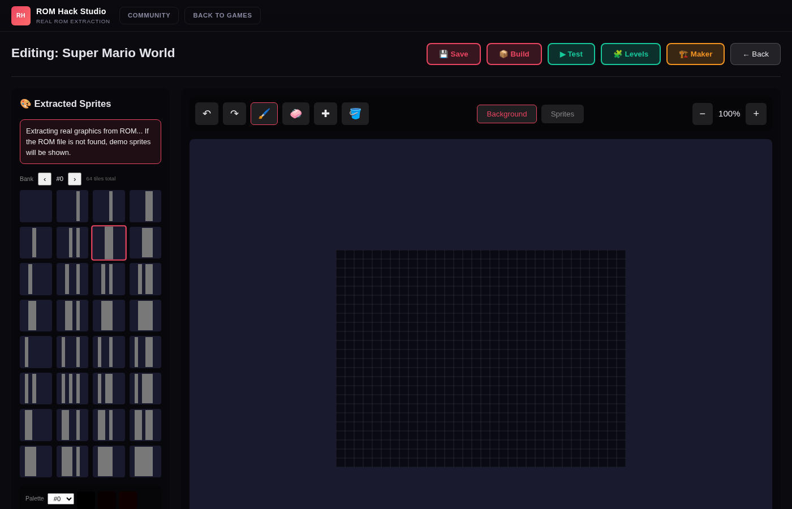The image size is (792, 509).
Task: Open the Community nav item
Action: pos(149,15)
